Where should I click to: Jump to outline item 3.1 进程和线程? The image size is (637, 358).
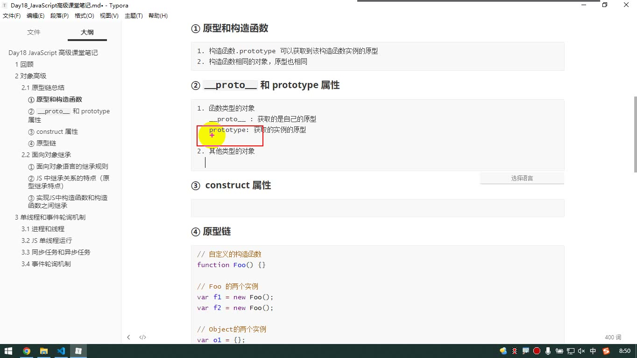click(x=43, y=229)
